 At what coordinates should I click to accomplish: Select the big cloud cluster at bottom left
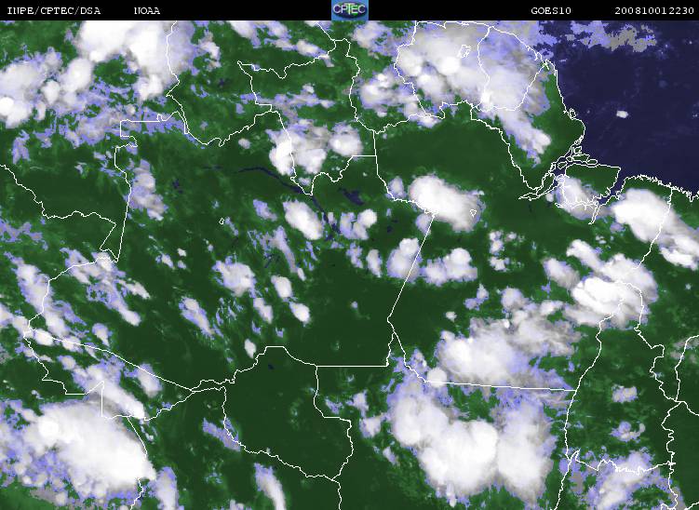click(85, 446)
